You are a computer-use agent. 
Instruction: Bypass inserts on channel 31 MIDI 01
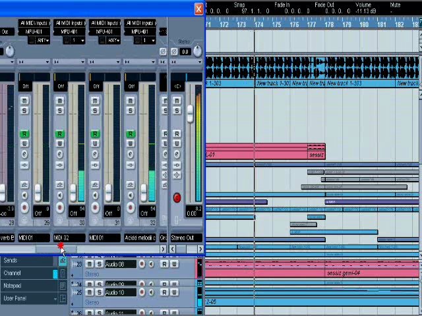click(95, 165)
